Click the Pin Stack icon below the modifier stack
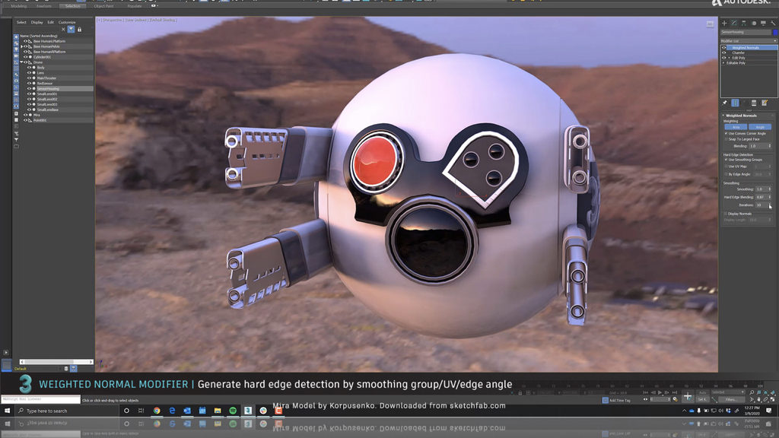 (725, 102)
